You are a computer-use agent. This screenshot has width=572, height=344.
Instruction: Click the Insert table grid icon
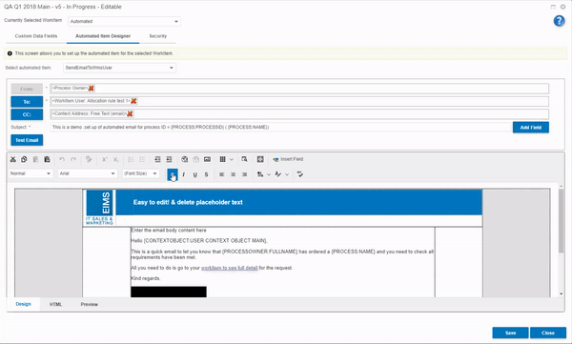[222, 159]
